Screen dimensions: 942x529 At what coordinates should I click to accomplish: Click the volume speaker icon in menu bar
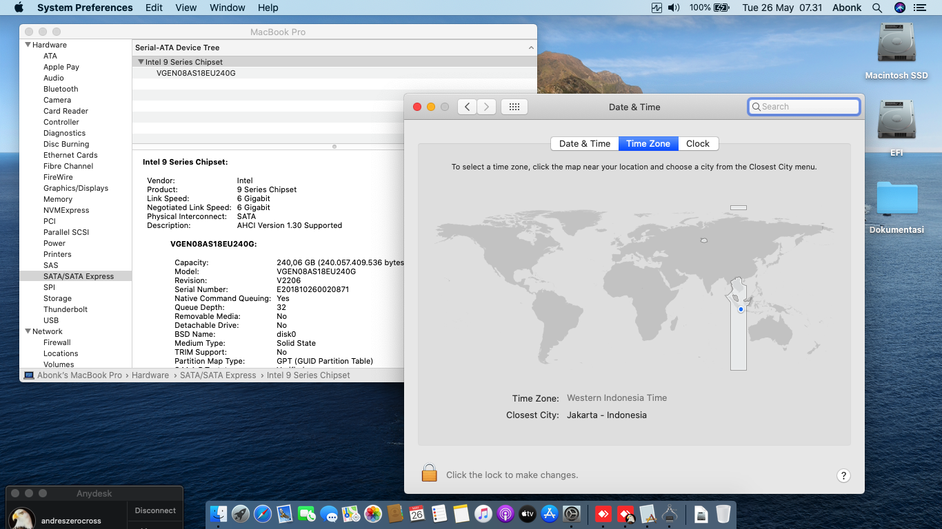click(x=674, y=8)
